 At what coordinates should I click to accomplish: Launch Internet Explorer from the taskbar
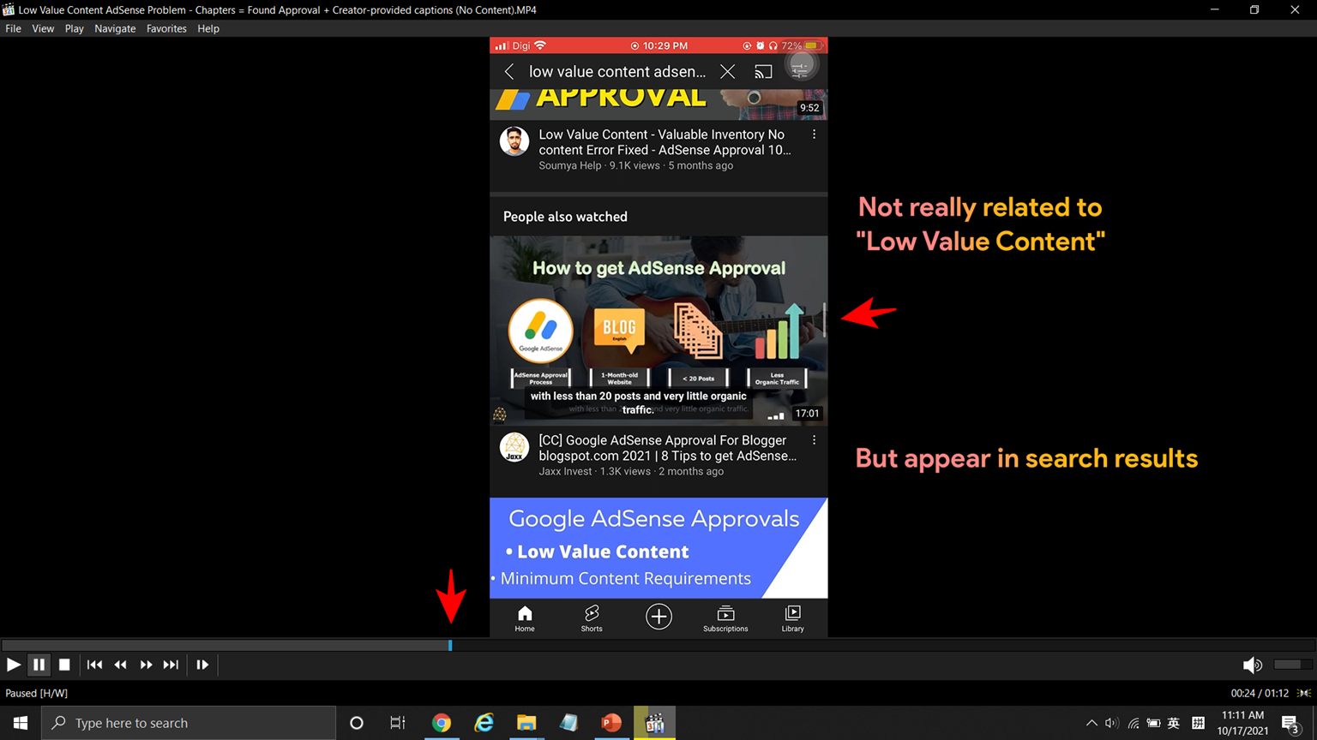pyautogui.click(x=484, y=723)
